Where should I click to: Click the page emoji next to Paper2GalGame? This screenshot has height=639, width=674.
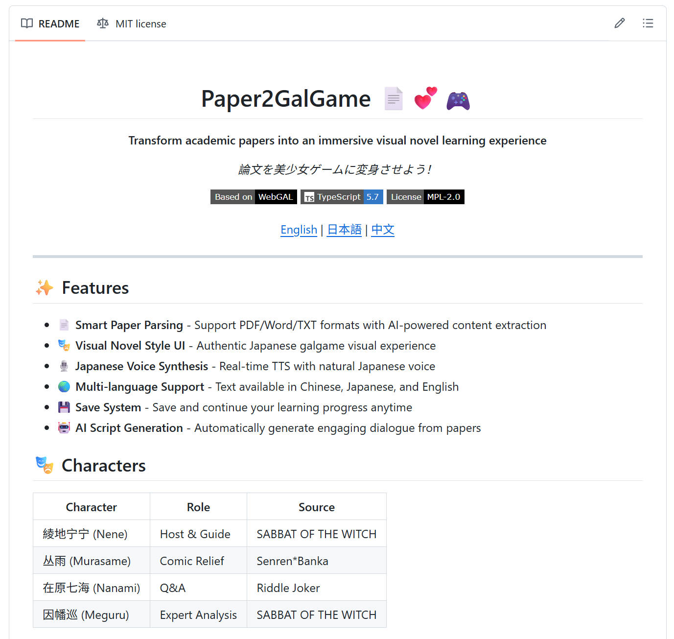393,98
